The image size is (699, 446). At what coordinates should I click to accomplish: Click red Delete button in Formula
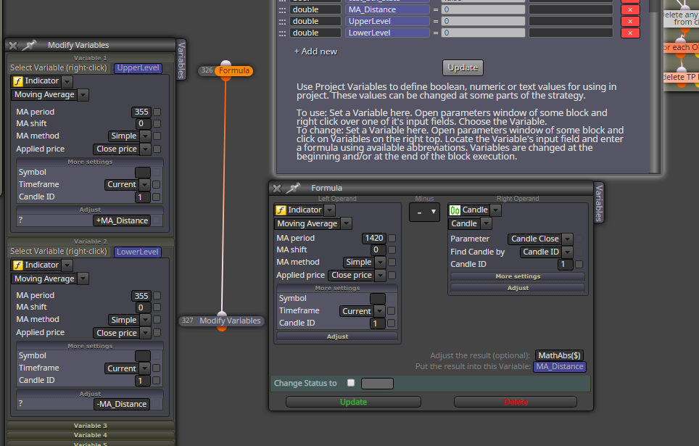(516, 402)
